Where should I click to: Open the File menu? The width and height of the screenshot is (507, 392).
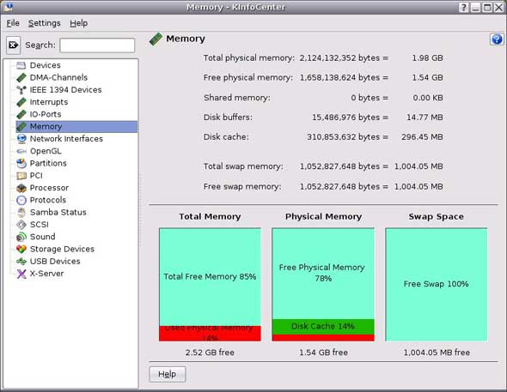(x=13, y=23)
